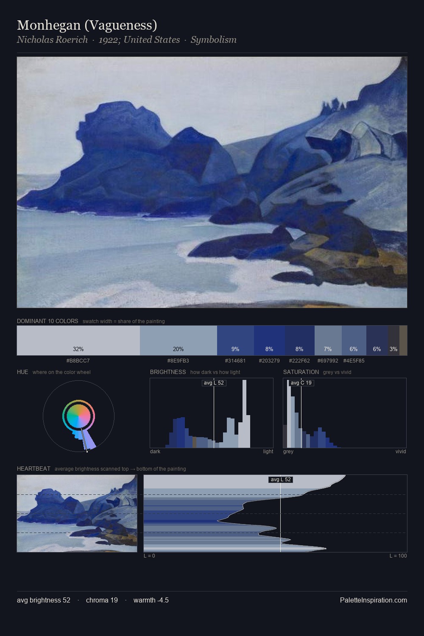Click the title 'Monhegan (Vagueness)'

(87, 25)
